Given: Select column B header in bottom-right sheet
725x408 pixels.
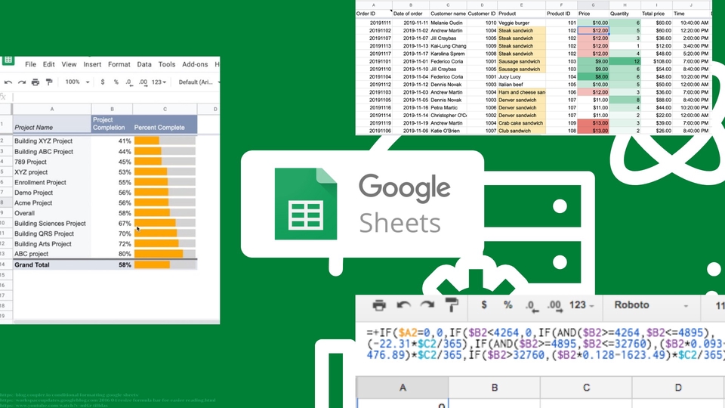Looking at the screenshot, I should tap(494, 388).
